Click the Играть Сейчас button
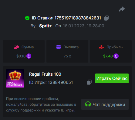This screenshot has width=135, height=120. 112,78
